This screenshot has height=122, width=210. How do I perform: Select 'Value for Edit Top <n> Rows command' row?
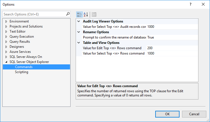pos(114,48)
